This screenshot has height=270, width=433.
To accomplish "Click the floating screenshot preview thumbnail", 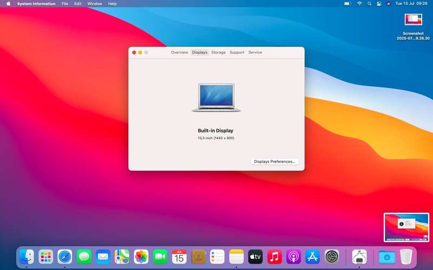I will [x=406, y=227].
